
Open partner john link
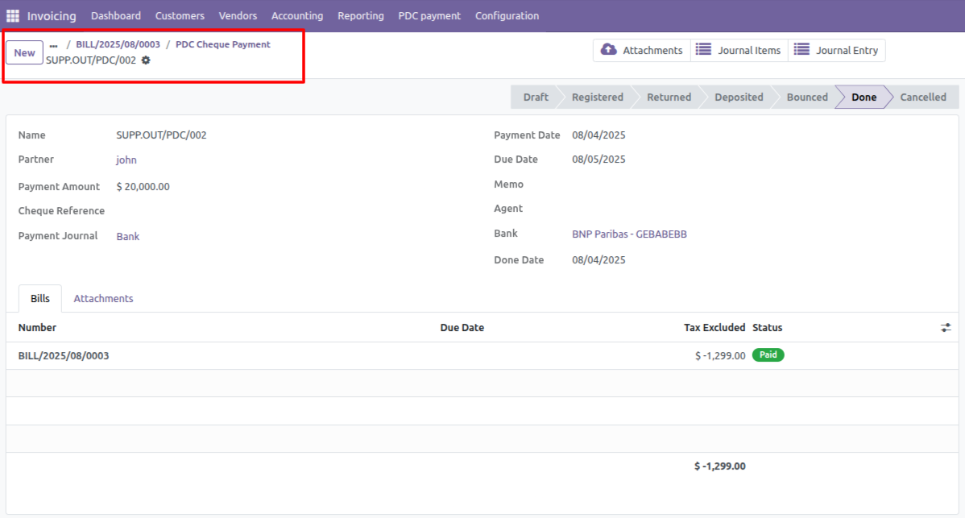pyautogui.click(x=126, y=160)
